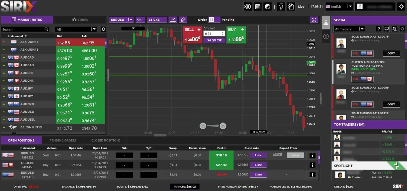The image size is (407, 191).
Task: Open find trader person-search icon
Action: pyautogui.click(x=394, y=29)
